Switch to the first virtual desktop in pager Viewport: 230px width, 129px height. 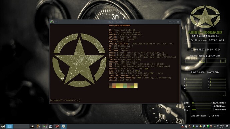[x=10, y=126]
